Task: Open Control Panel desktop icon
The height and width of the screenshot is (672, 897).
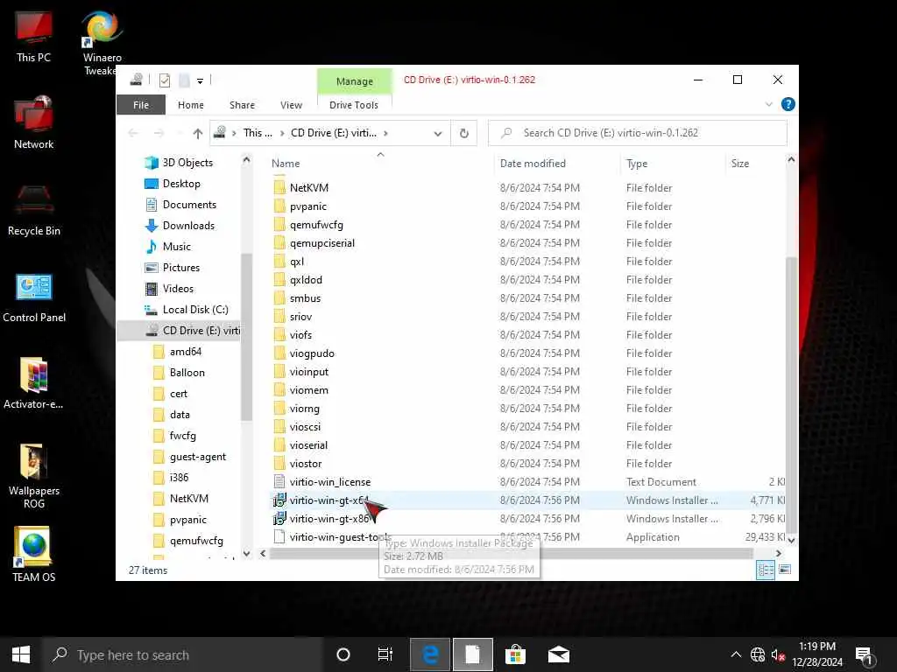Action: tap(34, 297)
